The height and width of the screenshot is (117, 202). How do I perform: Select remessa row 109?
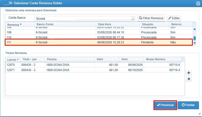click(99, 32)
